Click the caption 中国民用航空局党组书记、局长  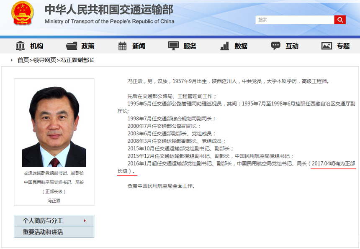pos(54,182)
